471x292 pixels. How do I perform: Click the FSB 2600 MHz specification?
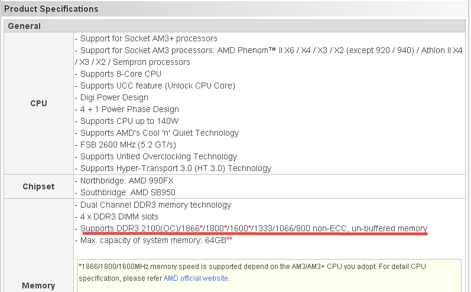pos(128,145)
